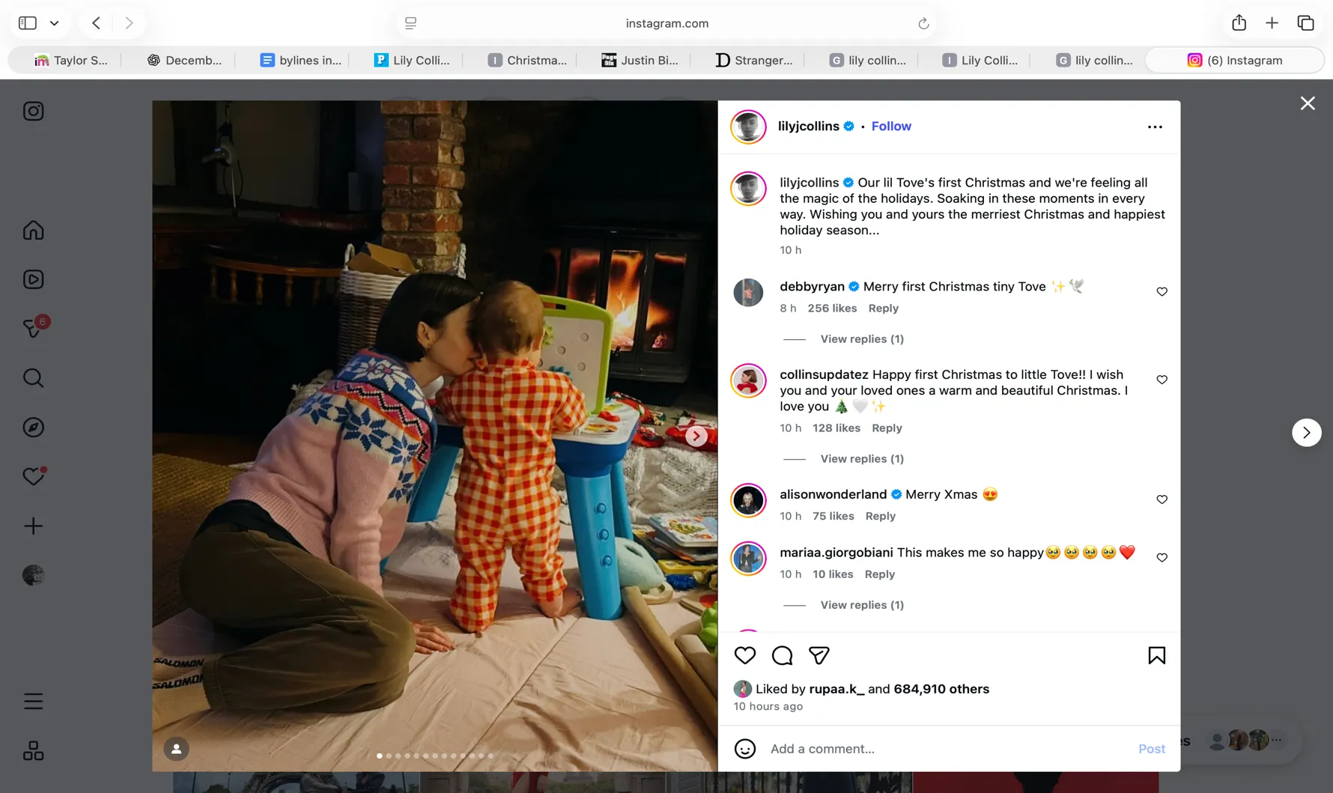Save post using bookmark icon
The height and width of the screenshot is (793, 1333).
point(1156,655)
